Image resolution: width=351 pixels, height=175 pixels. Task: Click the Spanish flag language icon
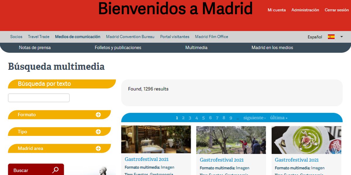pyautogui.click(x=331, y=37)
